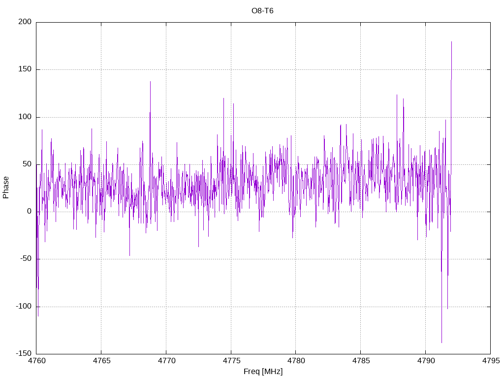Click the Phase y-axis label

[6, 188]
